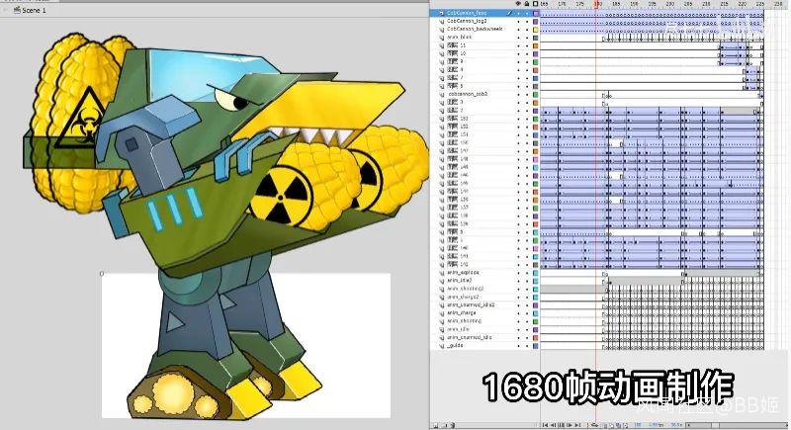Click the show/hide all layers eye icon
The image size is (791, 430).
517,5
